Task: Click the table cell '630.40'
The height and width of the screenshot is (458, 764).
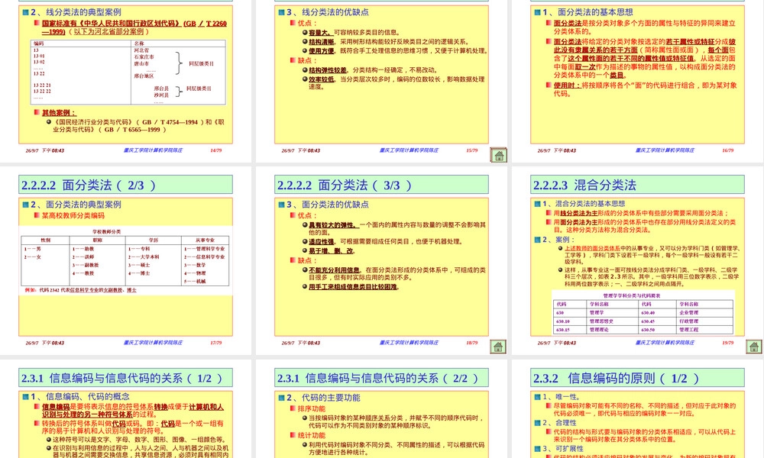Action: (x=648, y=313)
